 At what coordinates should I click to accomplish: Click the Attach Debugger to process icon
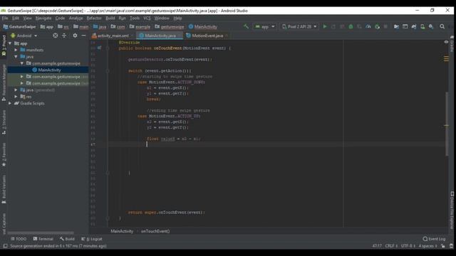pyautogui.click(x=377, y=26)
